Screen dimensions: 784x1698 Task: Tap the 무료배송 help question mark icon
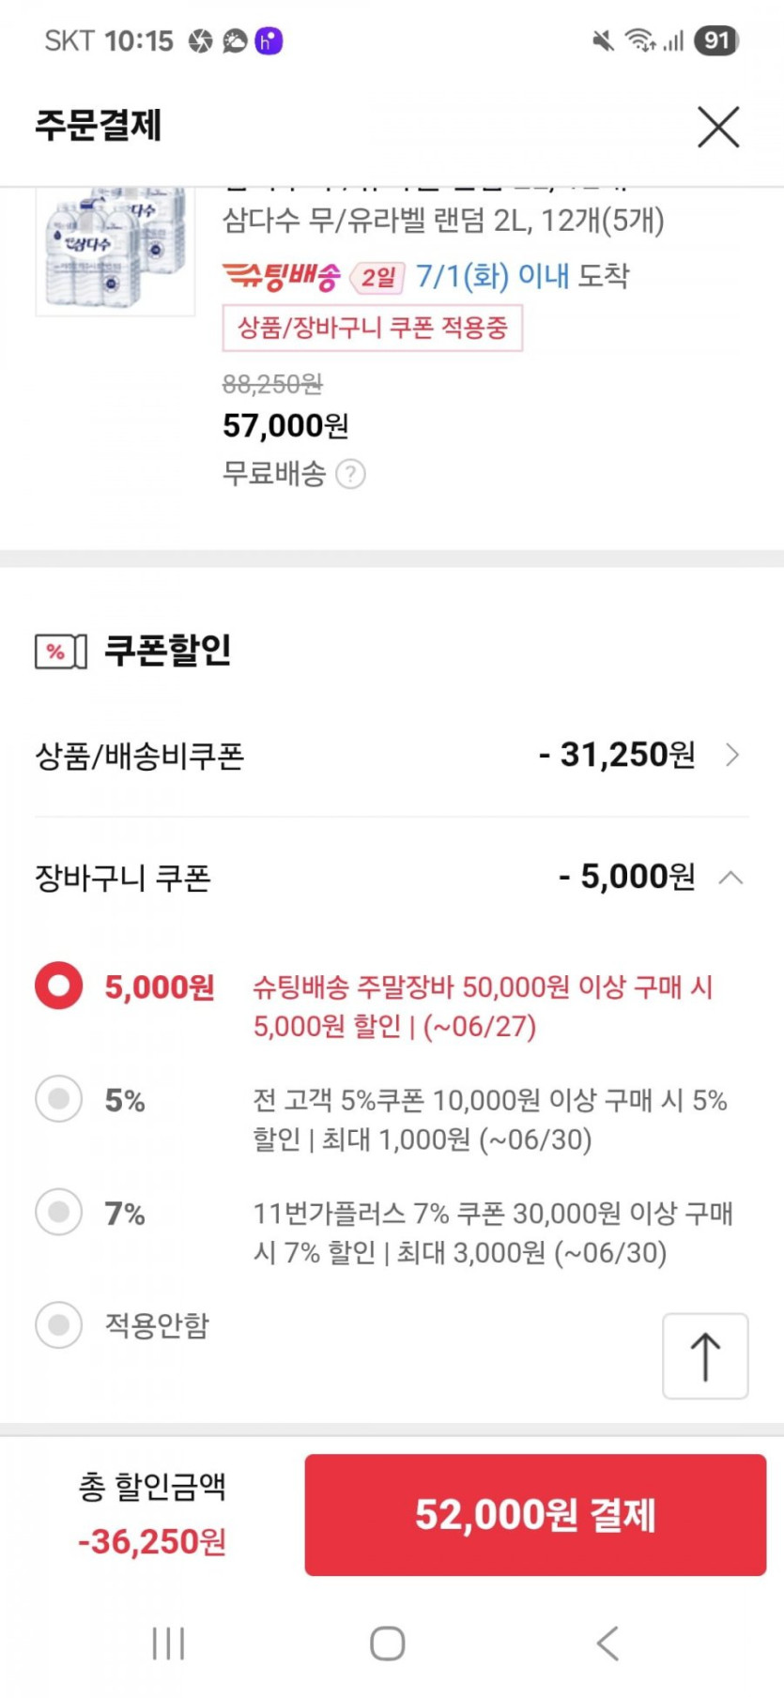pos(350,474)
